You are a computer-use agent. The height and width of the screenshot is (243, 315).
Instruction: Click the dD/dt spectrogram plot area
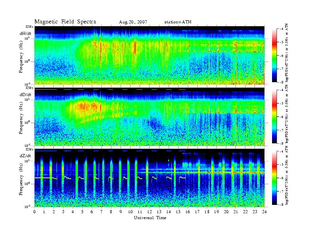point(150,117)
